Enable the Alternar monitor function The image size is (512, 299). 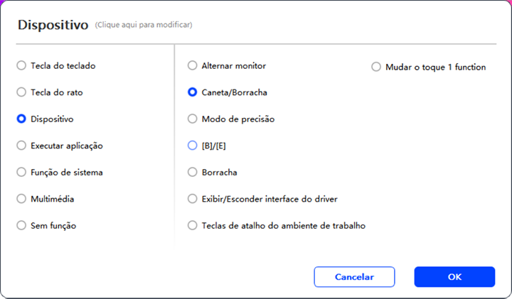[x=192, y=65]
